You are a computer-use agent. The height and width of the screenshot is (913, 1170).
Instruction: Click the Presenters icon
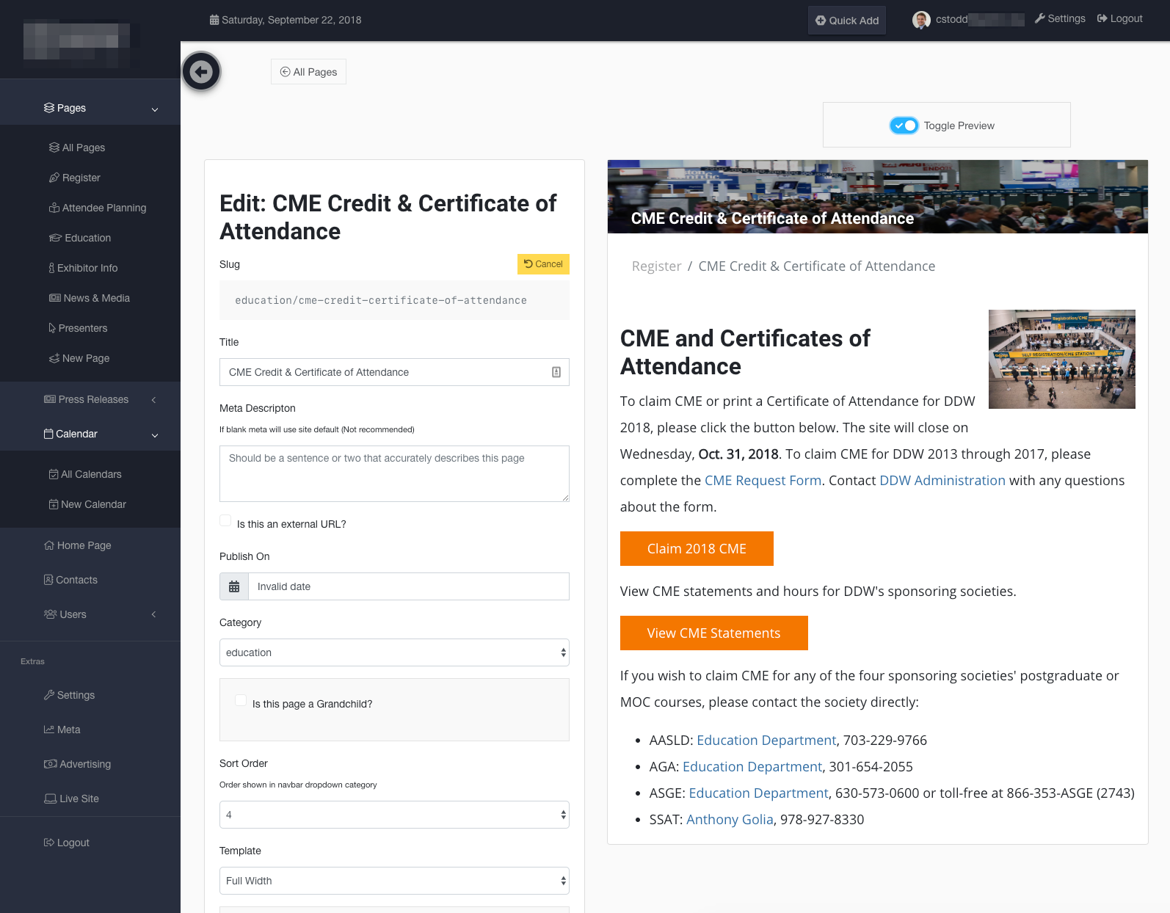52,328
